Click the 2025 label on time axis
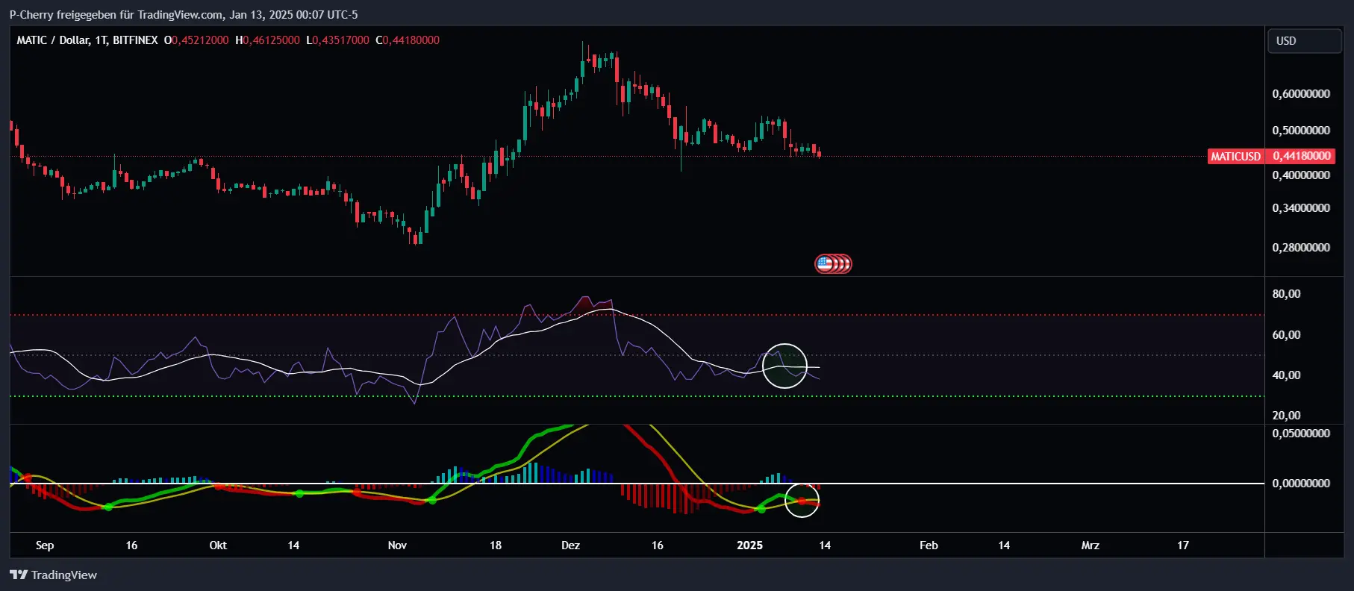The image size is (1354, 591). click(x=749, y=545)
